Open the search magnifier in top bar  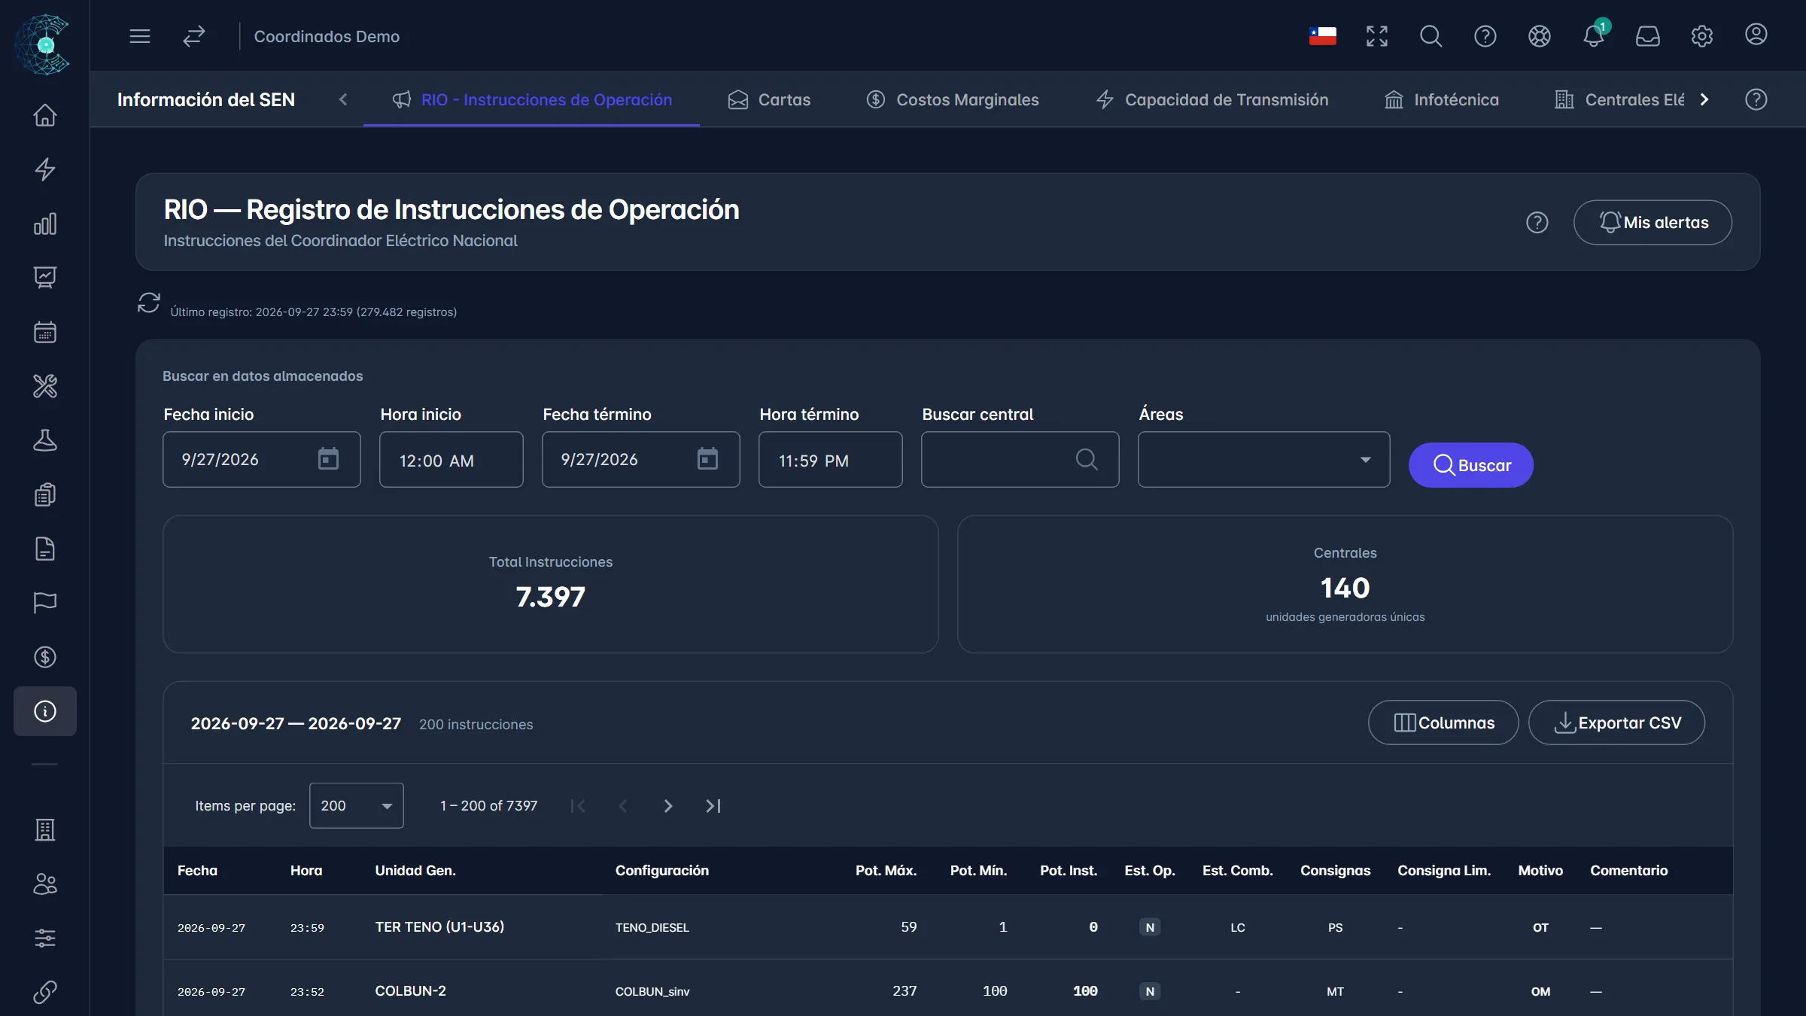(x=1431, y=36)
